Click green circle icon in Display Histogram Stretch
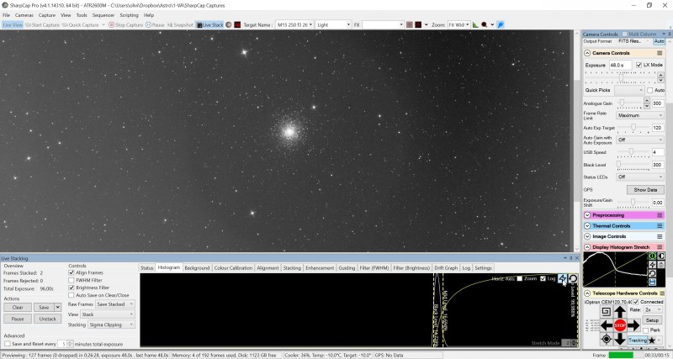The image size is (673, 359). [x=653, y=256]
